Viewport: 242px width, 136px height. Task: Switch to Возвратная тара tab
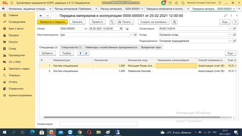pyautogui.click(x=151, y=47)
